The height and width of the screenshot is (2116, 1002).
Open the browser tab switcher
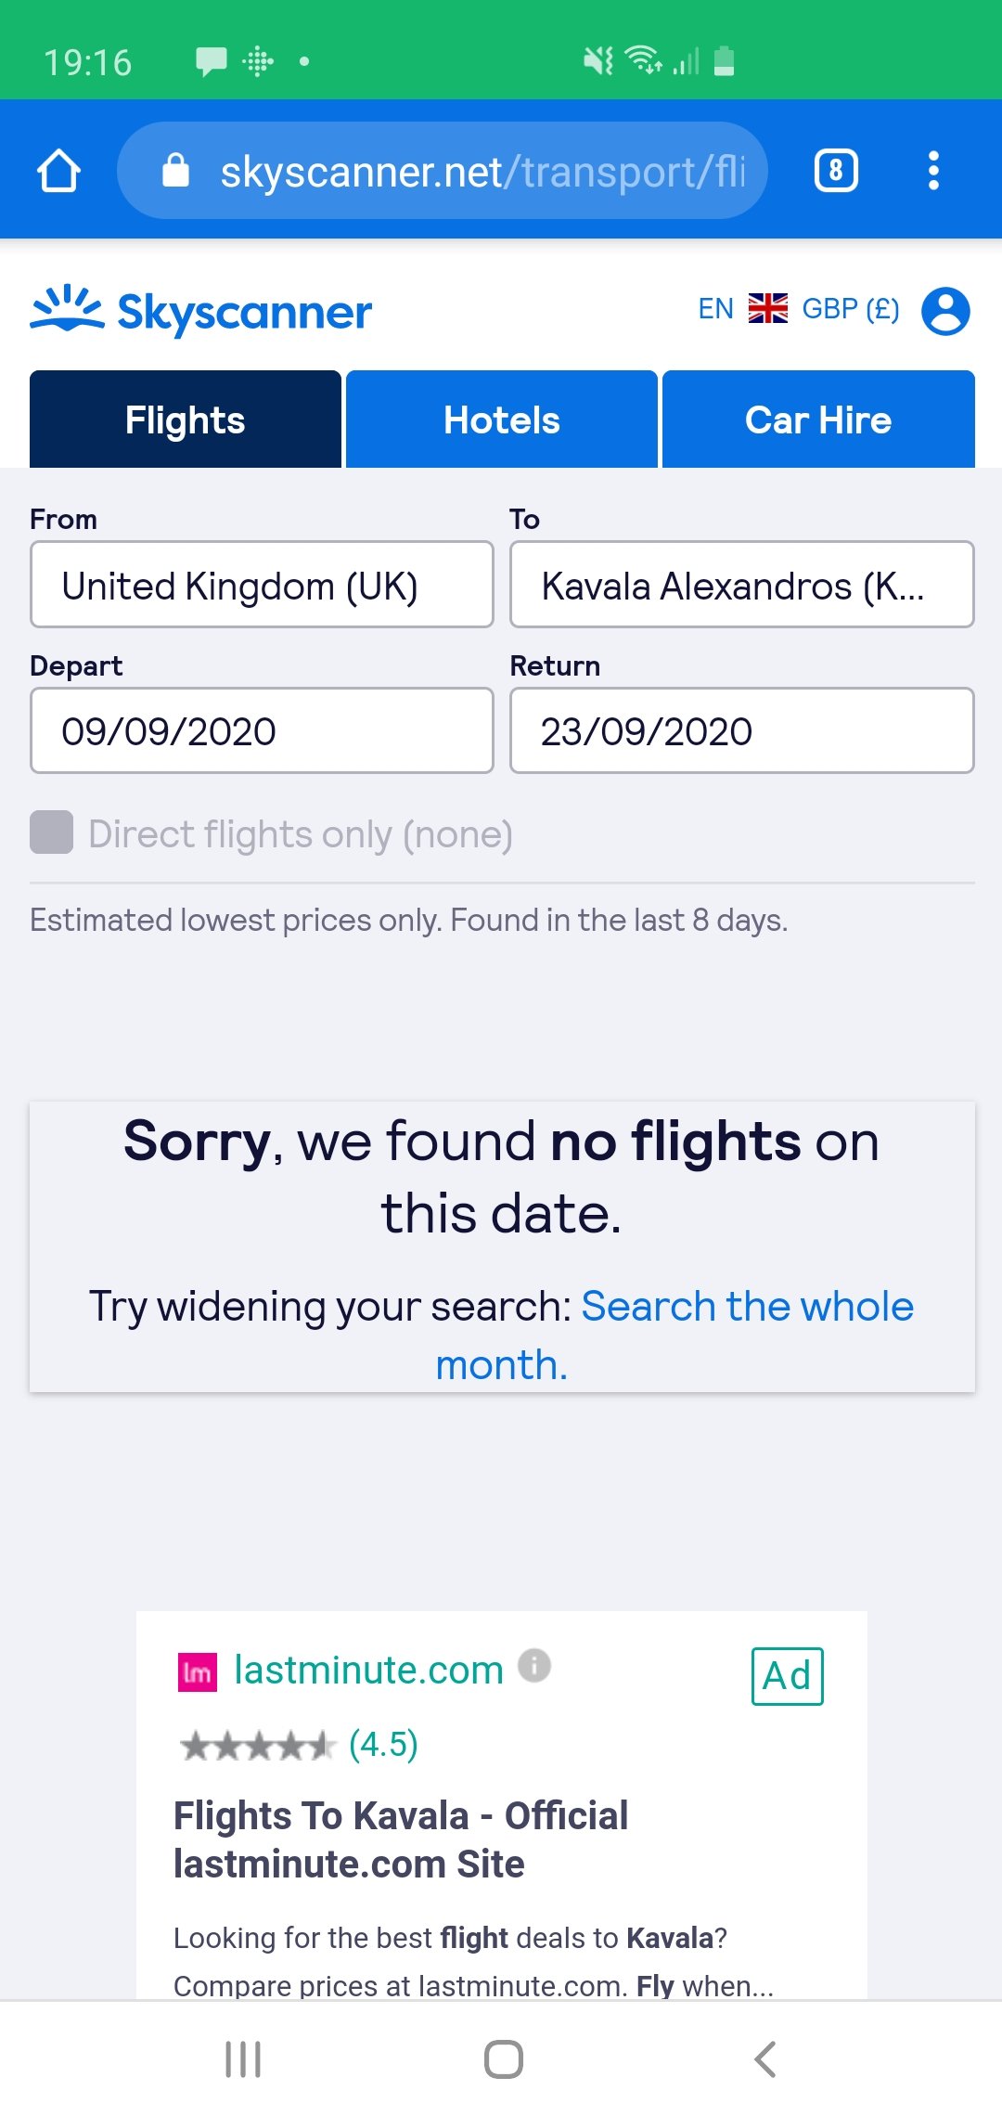[x=836, y=171]
